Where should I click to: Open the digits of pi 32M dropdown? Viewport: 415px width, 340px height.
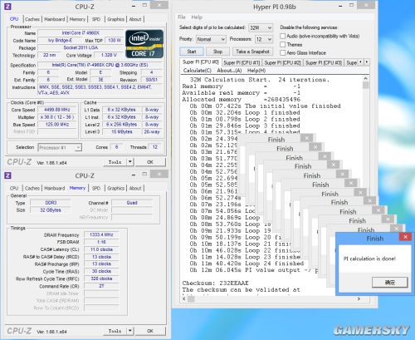click(x=261, y=27)
